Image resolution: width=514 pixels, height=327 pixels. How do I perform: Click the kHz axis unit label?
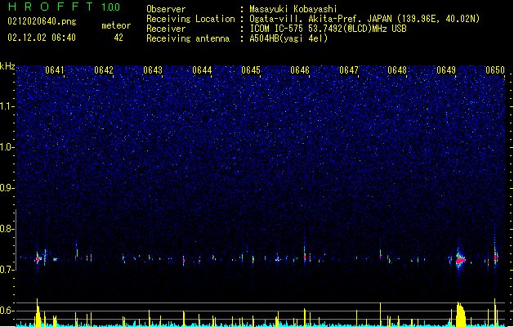tap(7, 66)
